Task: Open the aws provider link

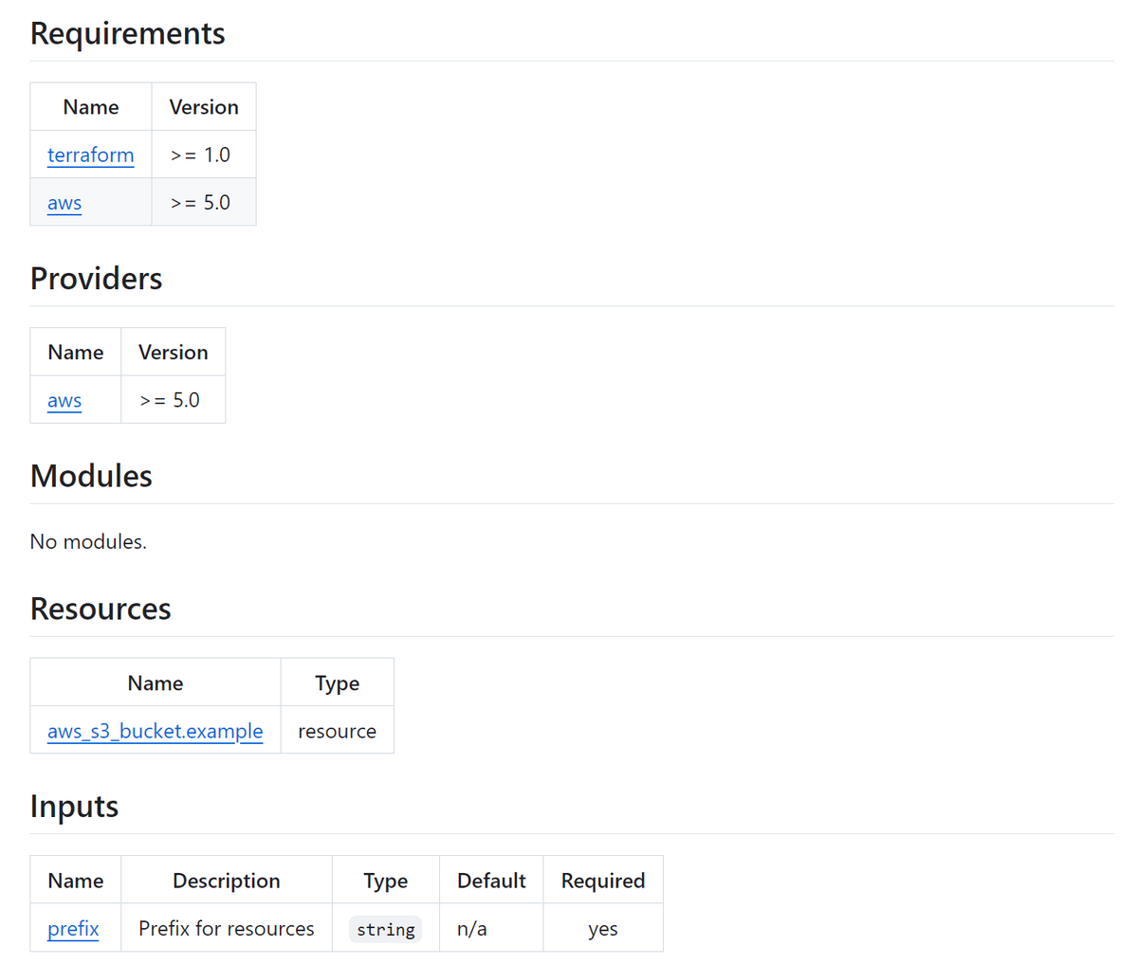Action: (64, 400)
